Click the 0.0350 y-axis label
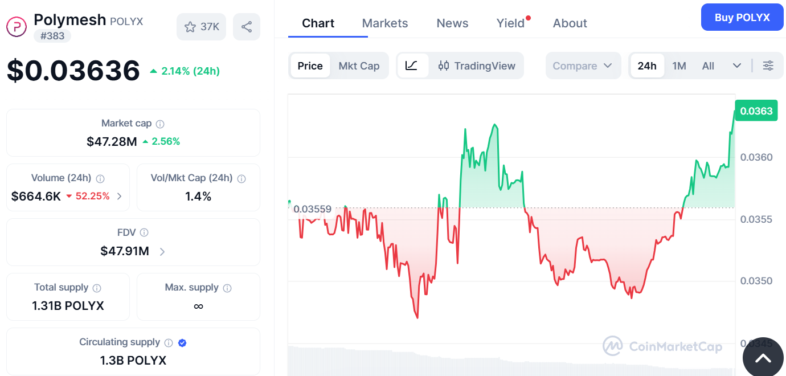Screen dimensions: 786x376 [x=756, y=281]
